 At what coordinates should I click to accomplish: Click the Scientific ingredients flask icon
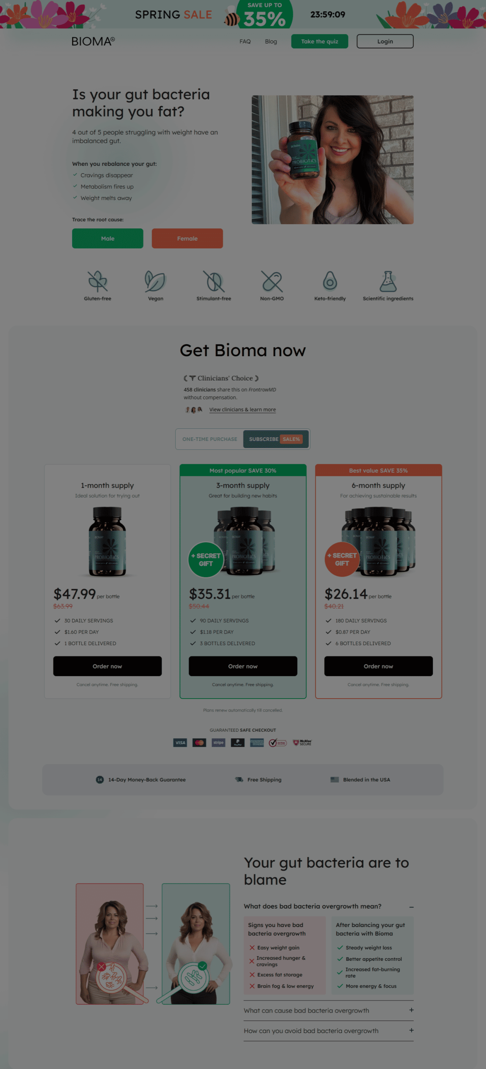tap(388, 281)
